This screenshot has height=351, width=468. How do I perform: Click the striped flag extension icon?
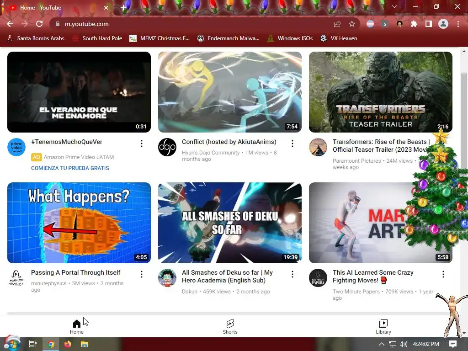[370, 24]
